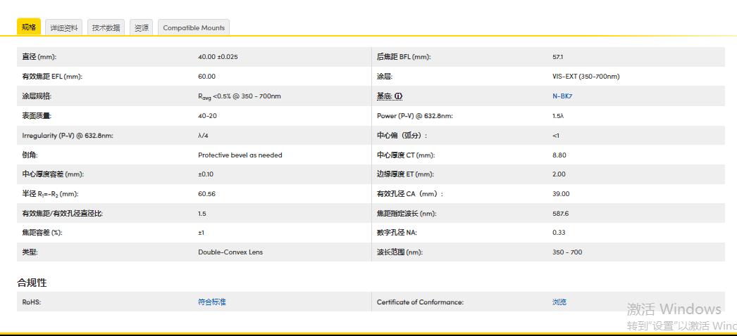Select the 技术数据 tab
Viewport: 737px width, 336px height.
[106, 28]
